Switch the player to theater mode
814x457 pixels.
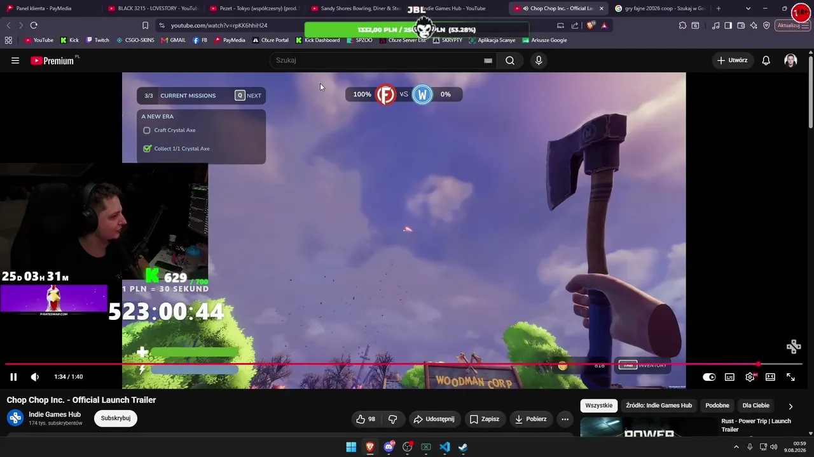tap(770, 377)
